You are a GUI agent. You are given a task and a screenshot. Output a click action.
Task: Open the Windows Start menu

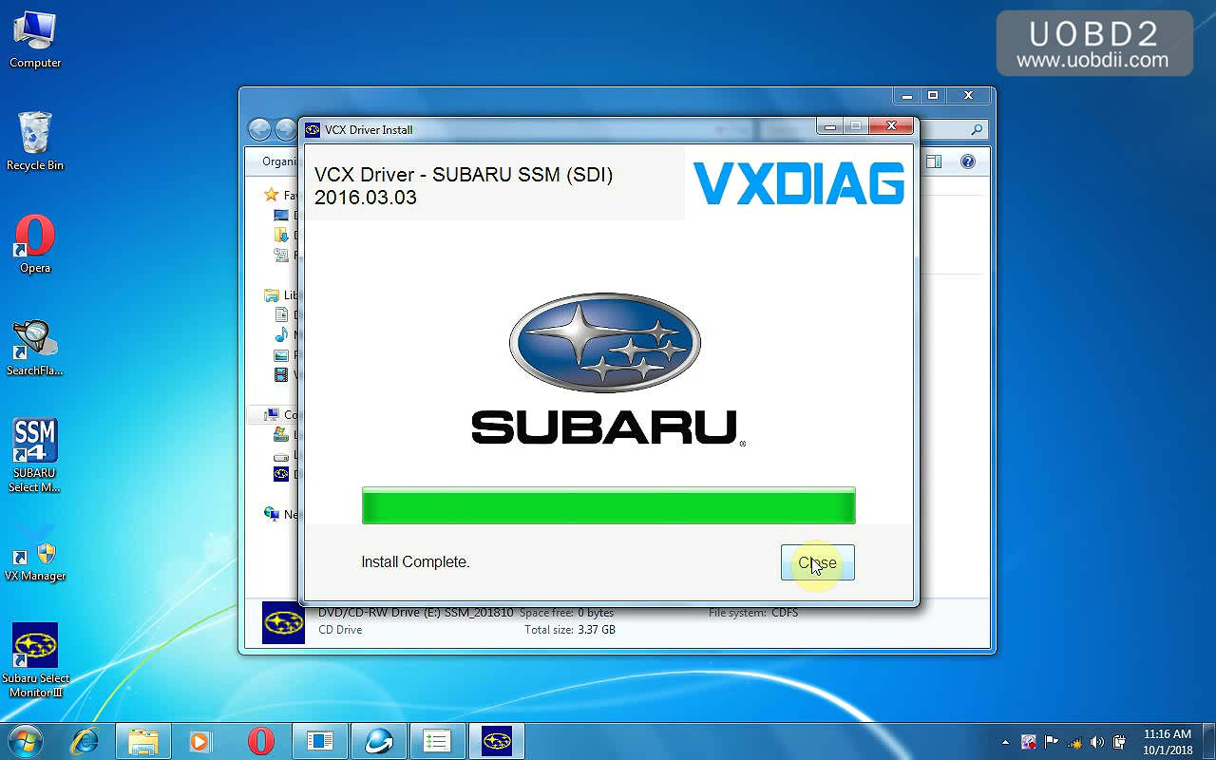[25, 741]
